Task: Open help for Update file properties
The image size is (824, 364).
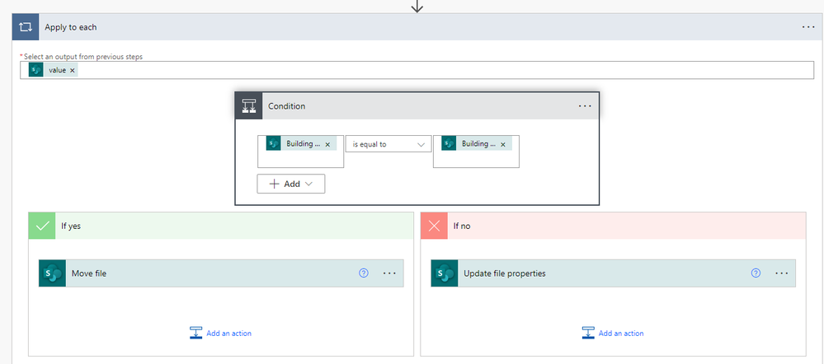Action: click(x=756, y=273)
